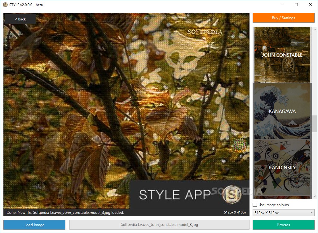Enable Use image colours checkbox
Viewport: 318px width, 233px height.
(255, 205)
